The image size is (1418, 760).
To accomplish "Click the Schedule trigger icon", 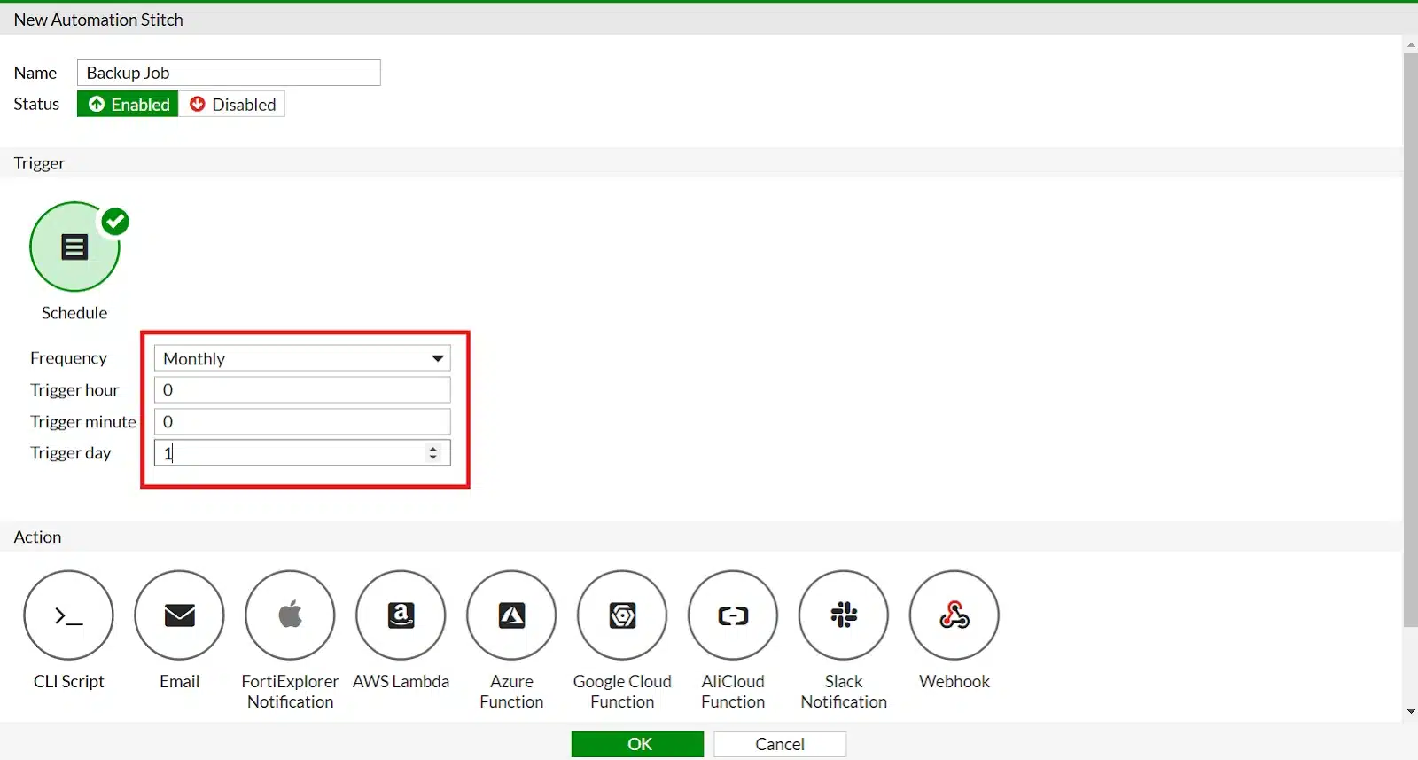I will pos(74,247).
